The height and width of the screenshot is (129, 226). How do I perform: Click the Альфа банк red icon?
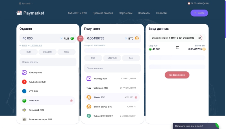click(x=24, y=82)
